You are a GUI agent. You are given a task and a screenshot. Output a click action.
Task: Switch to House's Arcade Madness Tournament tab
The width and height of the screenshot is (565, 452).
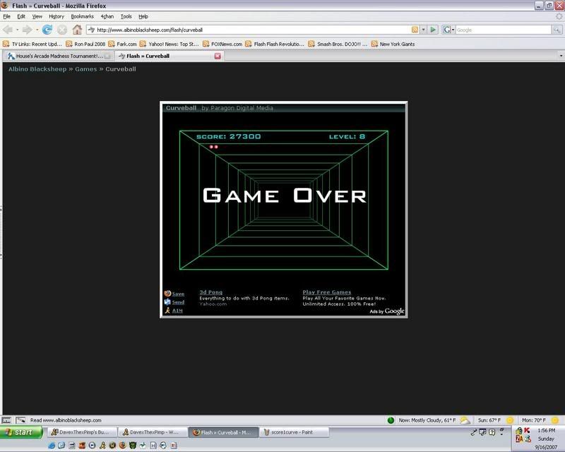58,55
